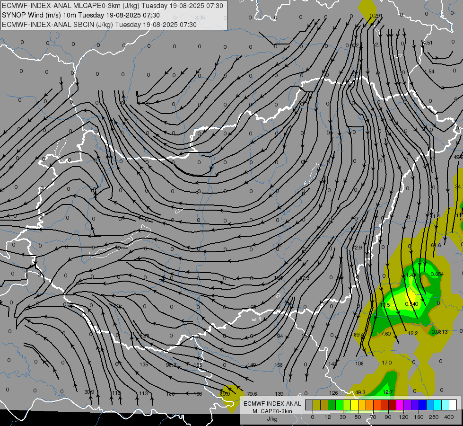Click the bright cyan legend swatch

[x=437, y=405]
